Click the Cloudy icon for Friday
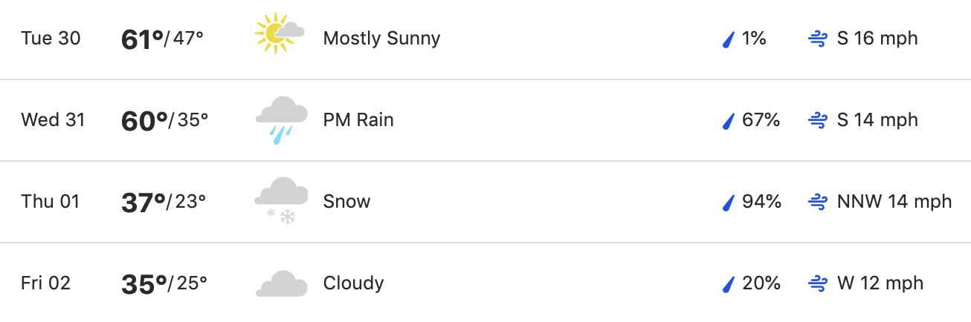 (282, 284)
